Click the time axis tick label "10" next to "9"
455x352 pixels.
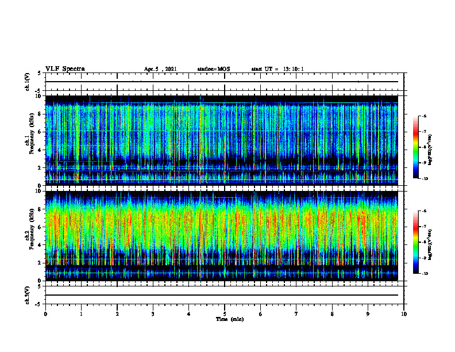[x=404, y=314]
